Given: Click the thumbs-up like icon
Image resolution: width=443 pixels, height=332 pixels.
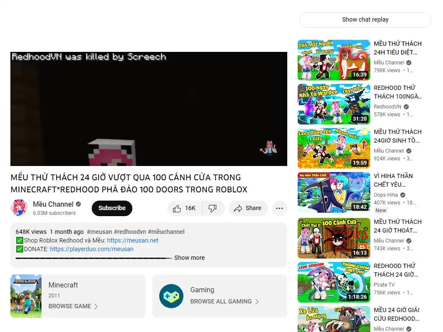Looking at the screenshot, I should (177, 208).
